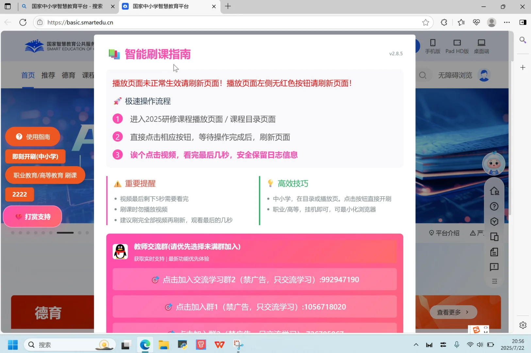
Task: Click the QQ penguin icon in the teacher group panel
Action: tap(120, 252)
